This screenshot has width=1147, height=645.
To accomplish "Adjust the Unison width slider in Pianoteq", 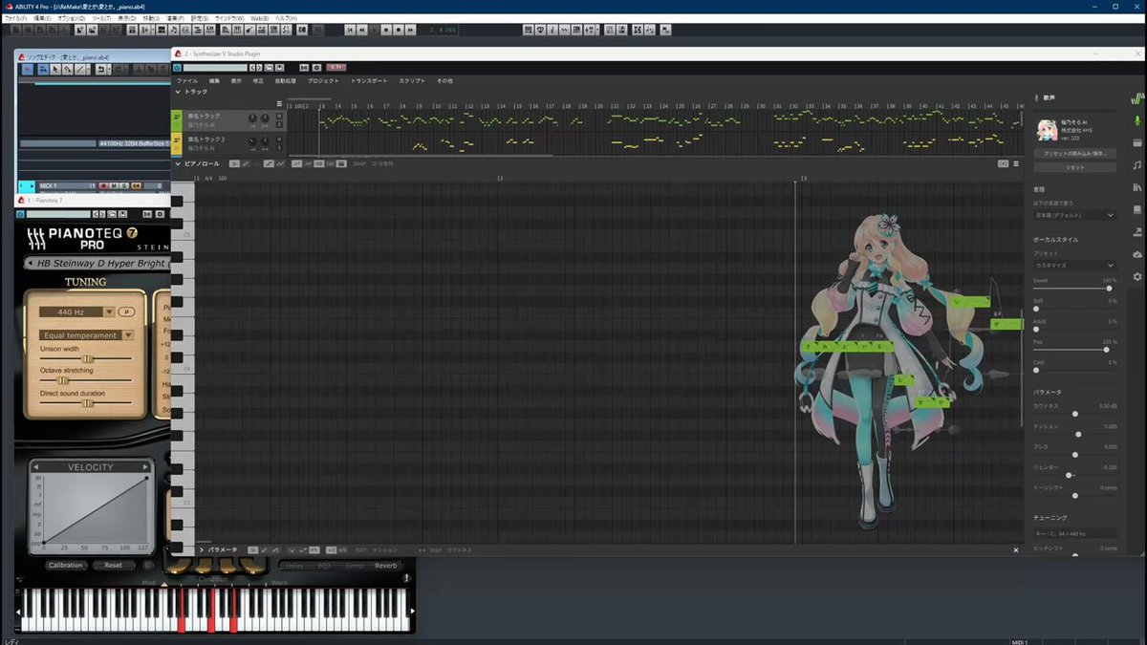I will tap(86, 358).
